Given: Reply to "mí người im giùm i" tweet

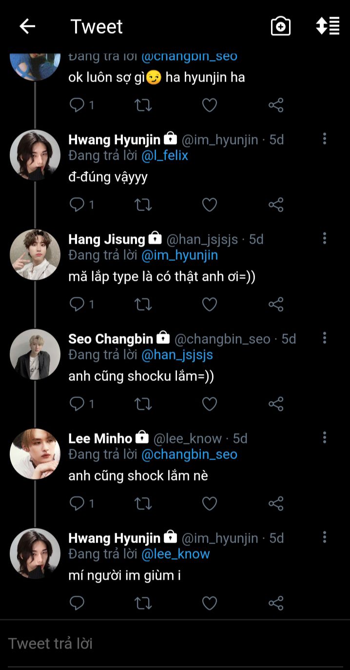Looking at the screenshot, I should click(78, 603).
